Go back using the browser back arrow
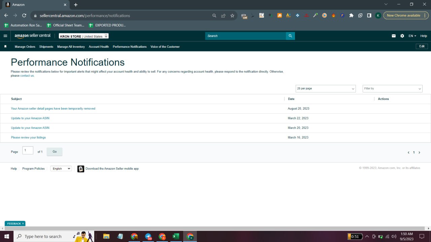Image resolution: width=431 pixels, height=242 pixels. tap(6, 15)
